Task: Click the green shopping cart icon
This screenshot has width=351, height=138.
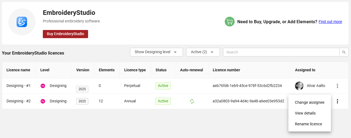Action: click(x=230, y=22)
